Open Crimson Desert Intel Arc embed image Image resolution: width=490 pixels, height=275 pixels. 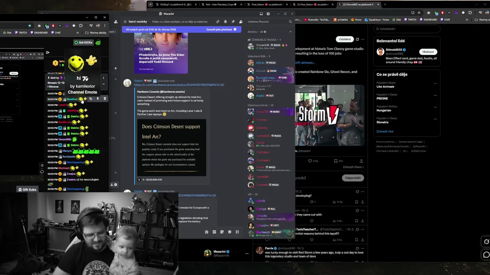(171, 148)
